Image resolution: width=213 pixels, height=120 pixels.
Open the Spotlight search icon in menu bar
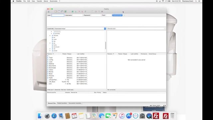(x=196, y=1)
